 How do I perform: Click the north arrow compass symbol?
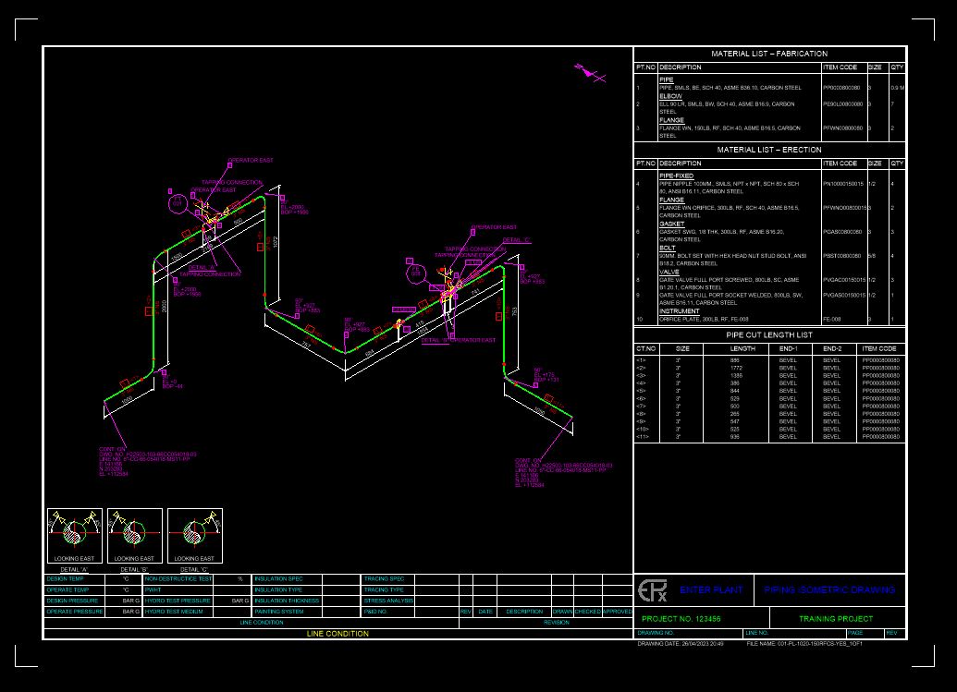point(588,71)
